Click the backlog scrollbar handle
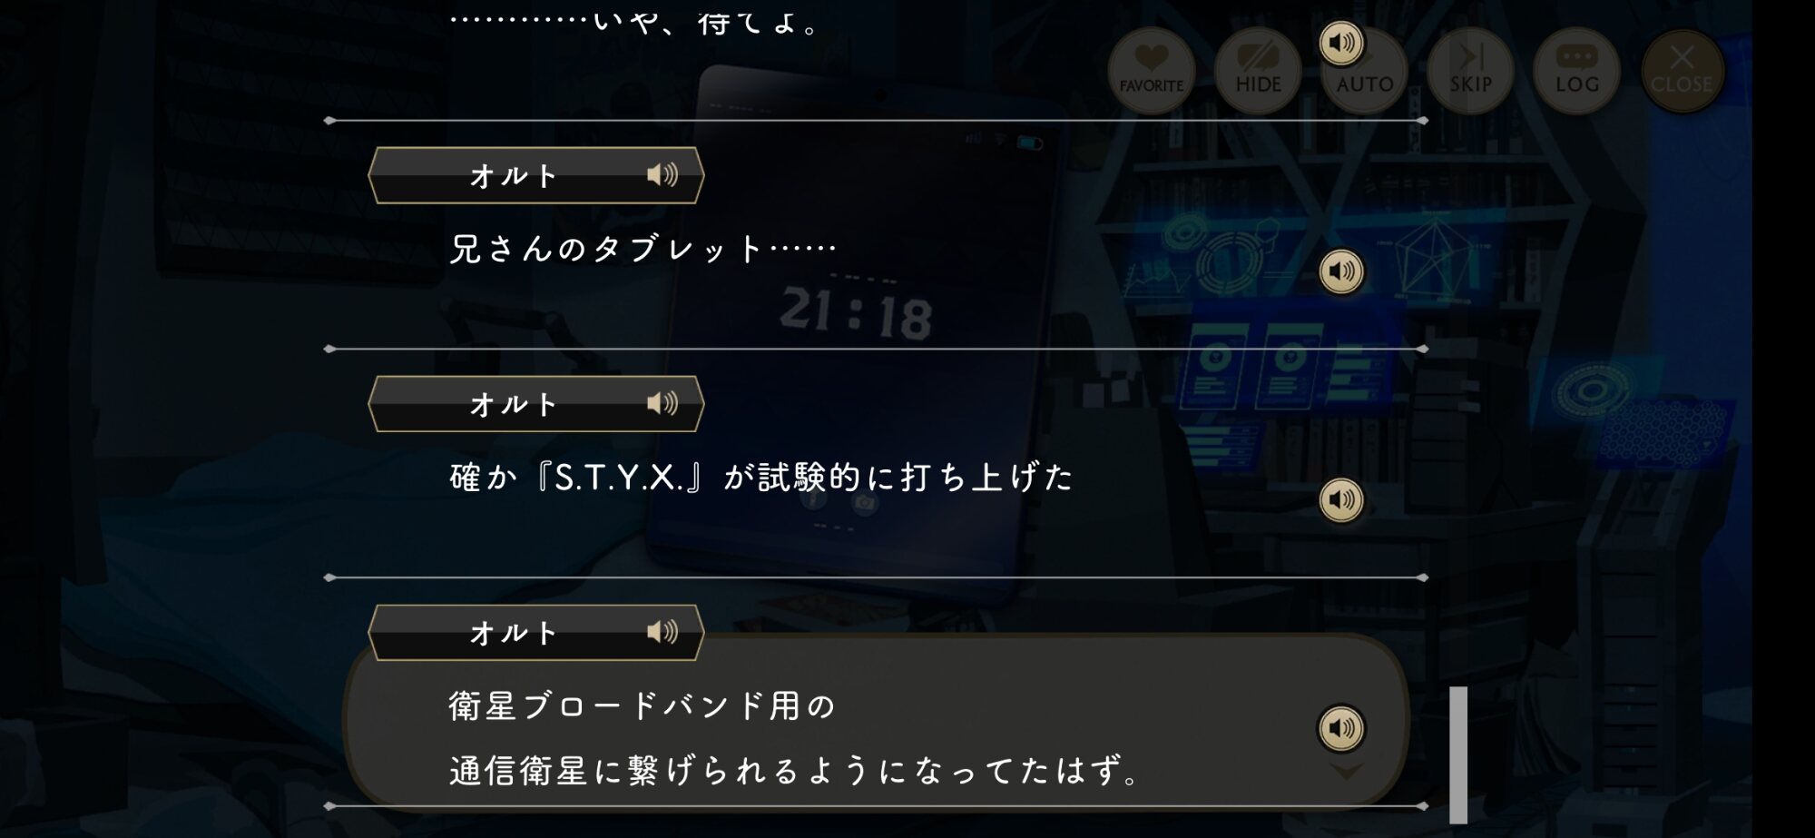This screenshot has width=1815, height=838. (x=1458, y=754)
